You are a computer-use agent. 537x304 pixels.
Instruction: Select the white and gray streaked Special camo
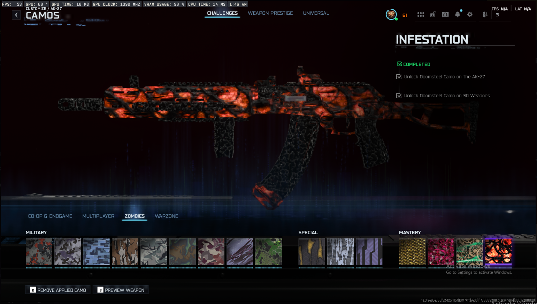pyautogui.click(x=340, y=252)
